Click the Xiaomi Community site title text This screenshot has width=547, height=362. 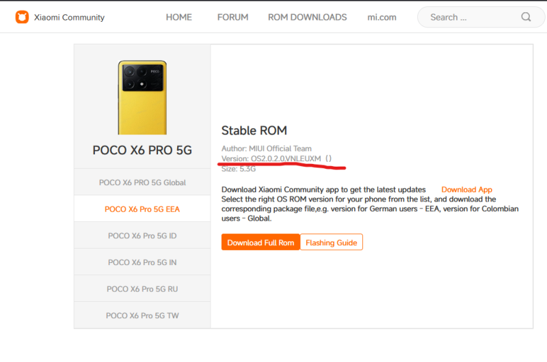tap(69, 18)
